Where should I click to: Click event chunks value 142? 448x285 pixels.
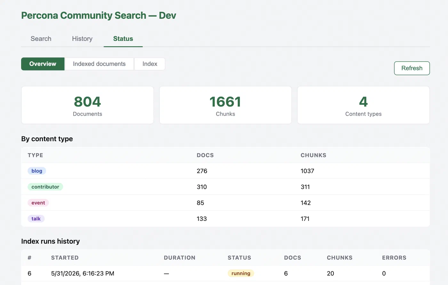coord(306,203)
